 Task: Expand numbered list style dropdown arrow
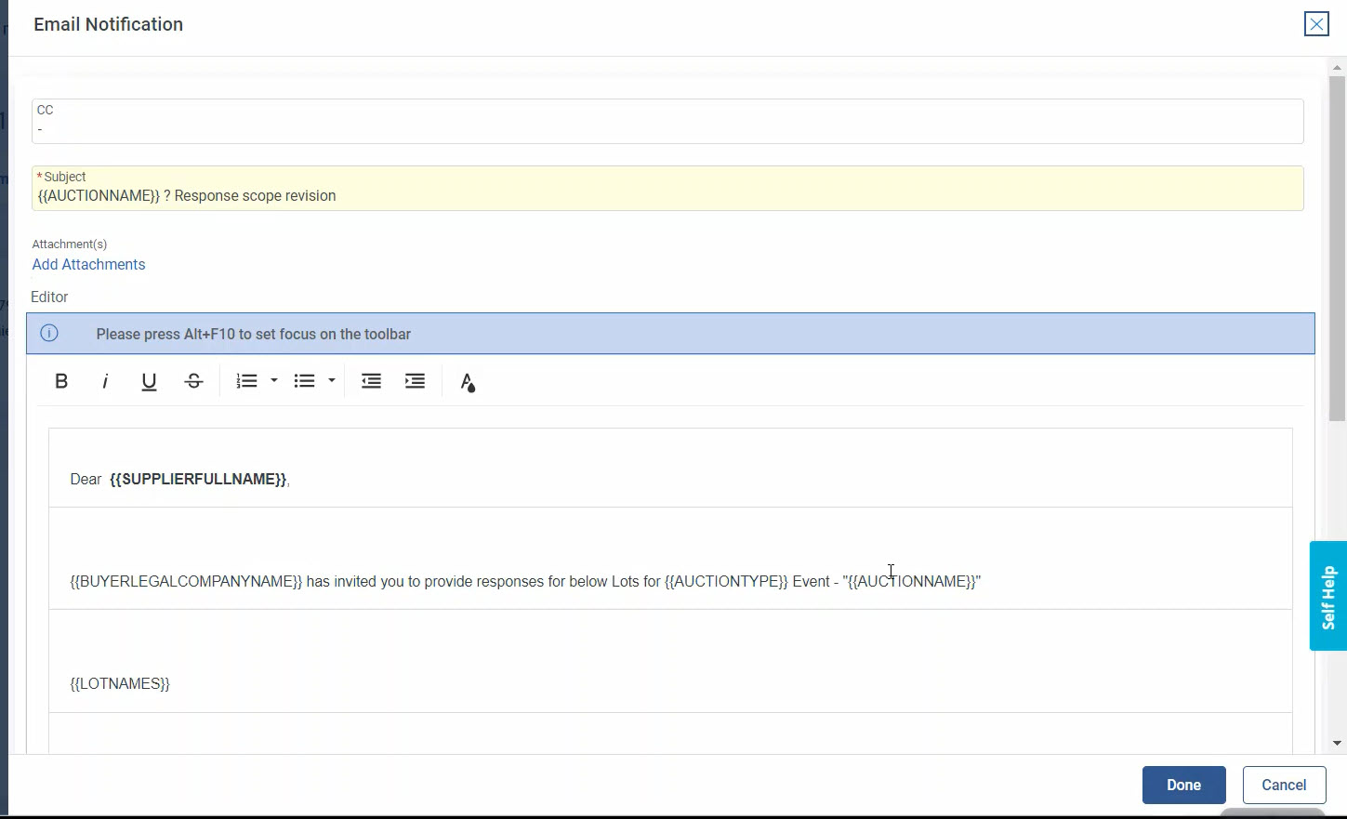(x=273, y=381)
